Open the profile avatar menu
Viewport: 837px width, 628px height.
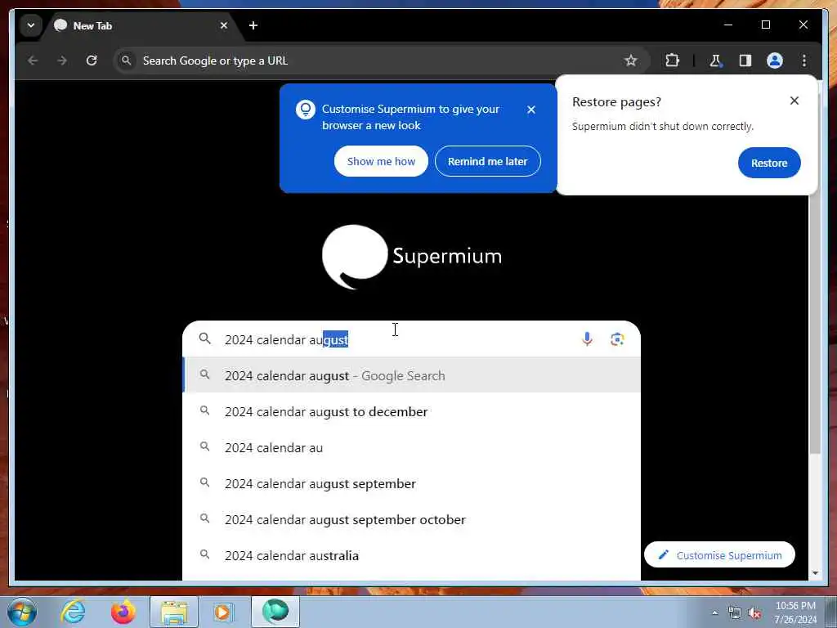[x=775, y=61]
